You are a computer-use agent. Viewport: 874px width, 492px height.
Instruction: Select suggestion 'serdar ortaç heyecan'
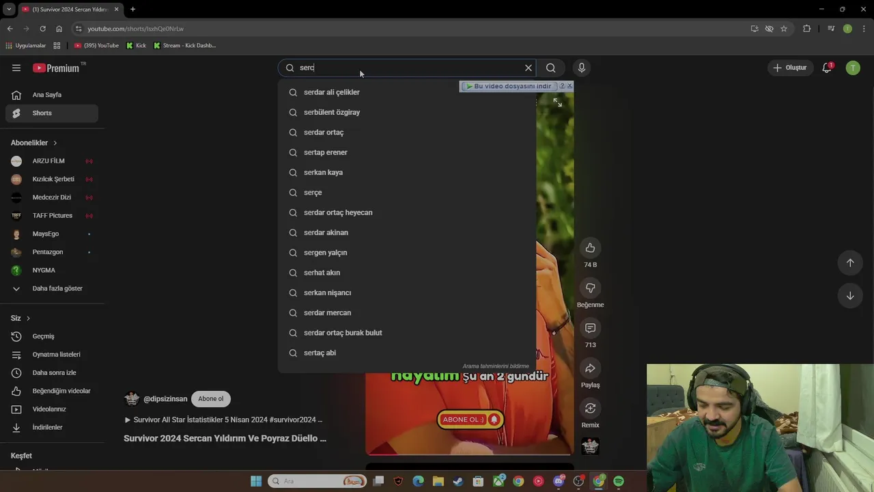406,213
